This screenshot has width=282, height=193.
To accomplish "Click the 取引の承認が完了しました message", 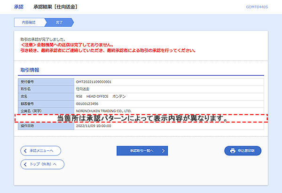I will click(43, 39).
